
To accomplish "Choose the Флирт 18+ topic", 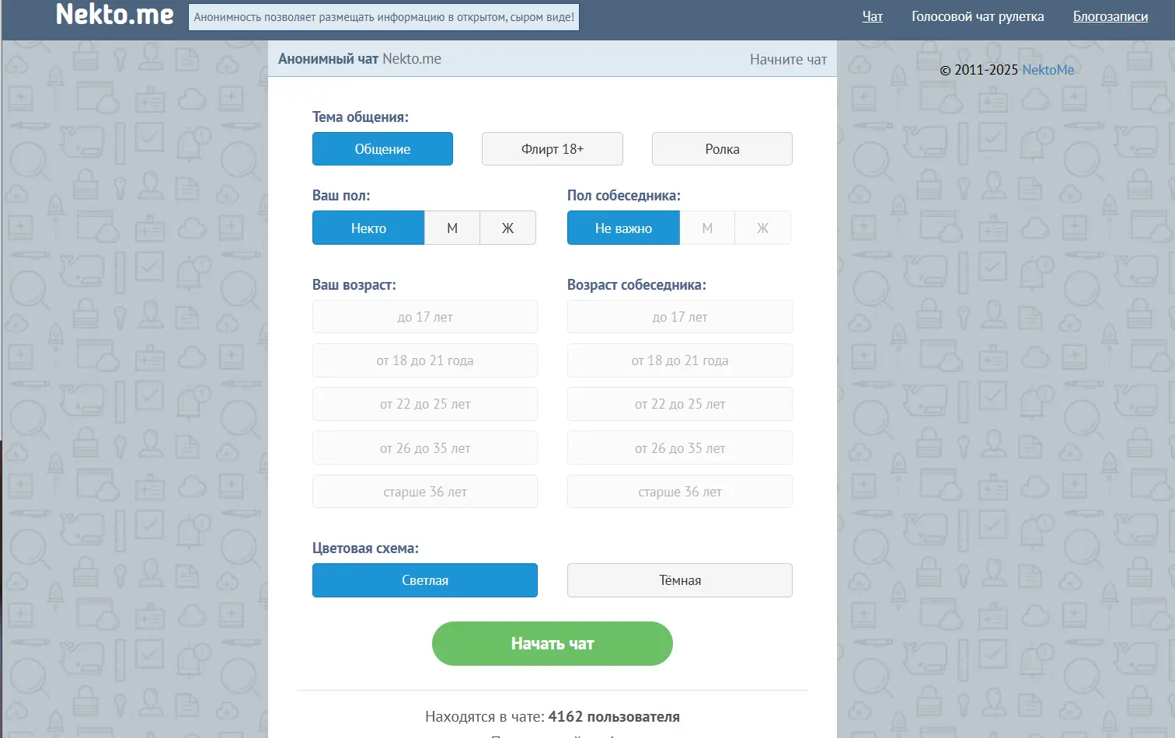I will (552, 149).
